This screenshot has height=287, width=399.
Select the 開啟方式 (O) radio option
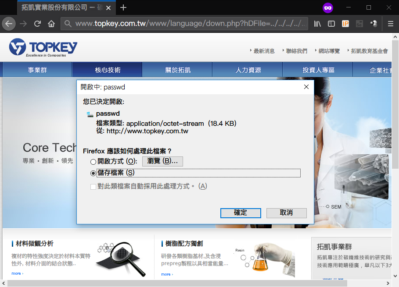[93, 162]
